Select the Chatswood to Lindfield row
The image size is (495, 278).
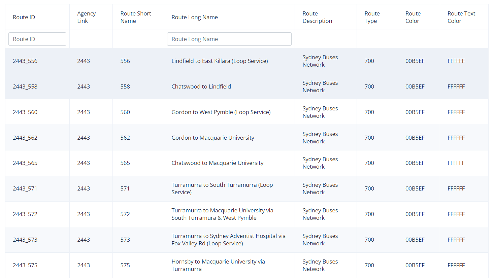pos(247,86)
